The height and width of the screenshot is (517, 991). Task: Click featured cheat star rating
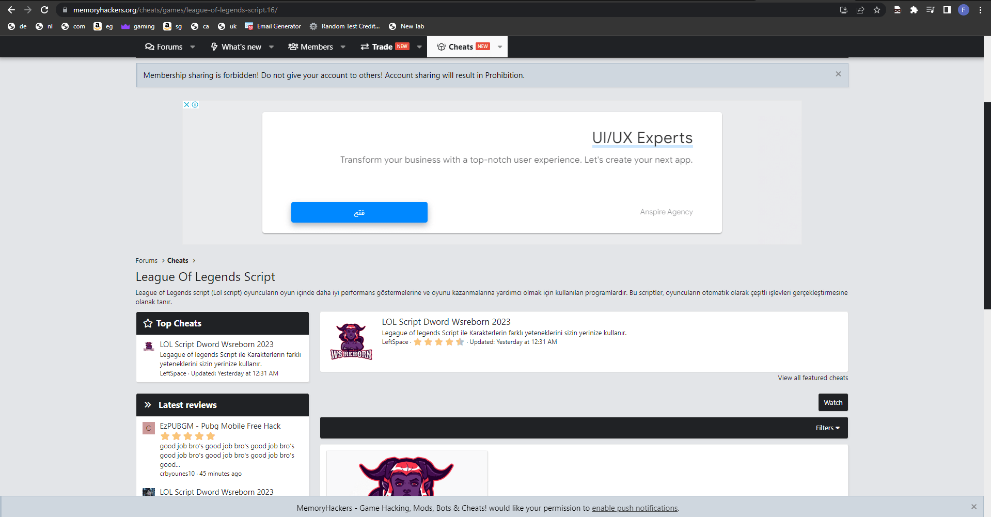coord(438,342)
